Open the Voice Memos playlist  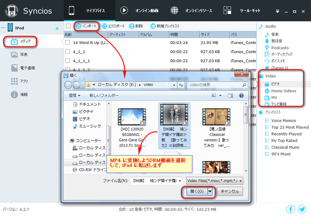tap(280, 121)
